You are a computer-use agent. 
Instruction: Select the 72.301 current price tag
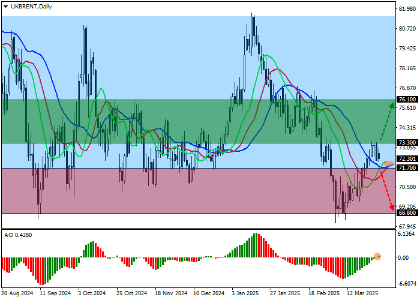[407, 159]
